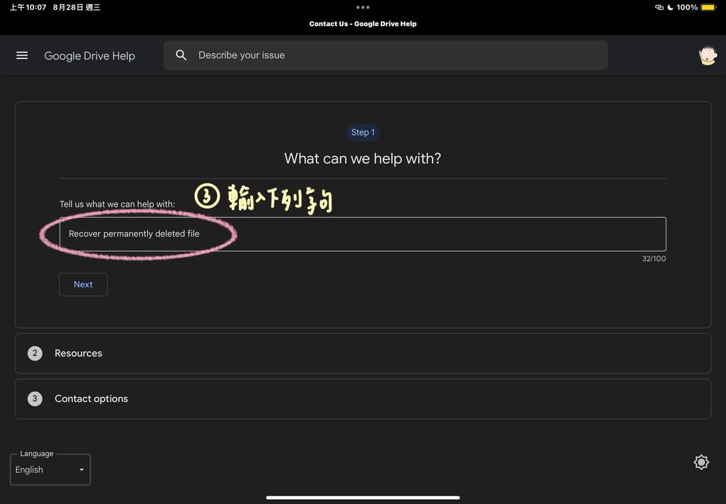Open the Language dropdown
This screenshot has height=504, width=726.
pos(50,469)
